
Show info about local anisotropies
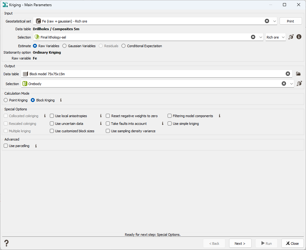(x=101, y=116)
